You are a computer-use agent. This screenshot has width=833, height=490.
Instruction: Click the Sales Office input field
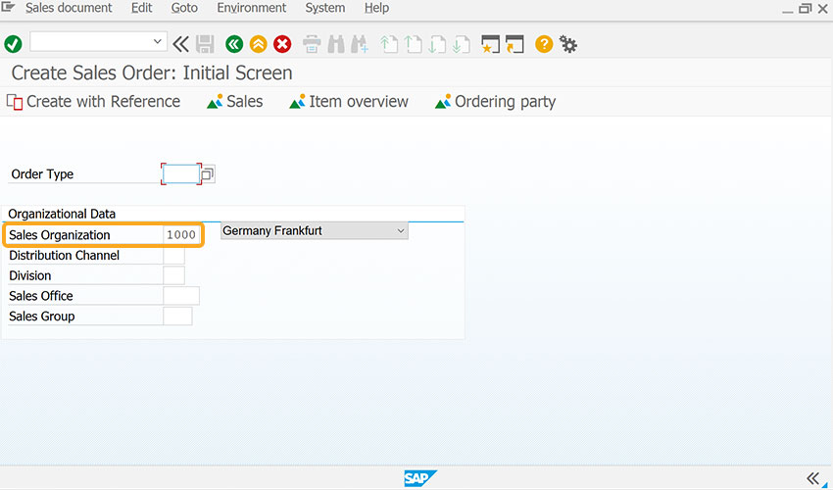(x=181, y=296)
